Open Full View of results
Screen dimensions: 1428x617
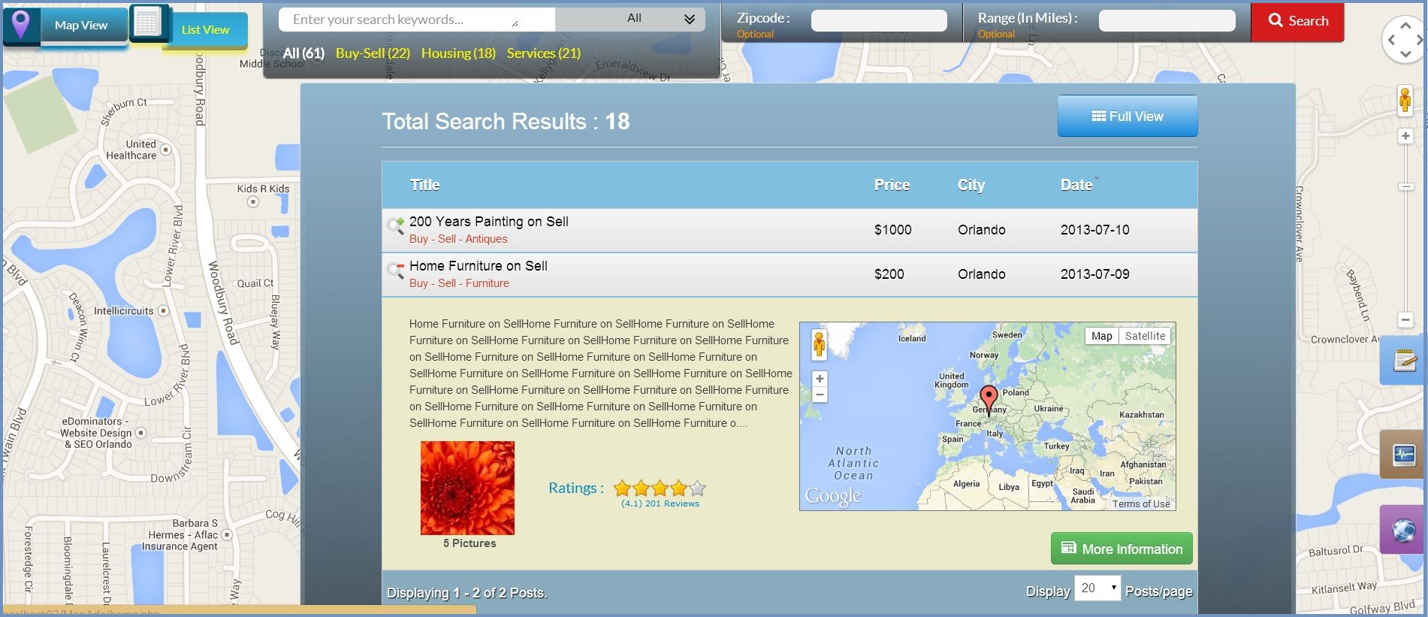(x=1128, y=116)
